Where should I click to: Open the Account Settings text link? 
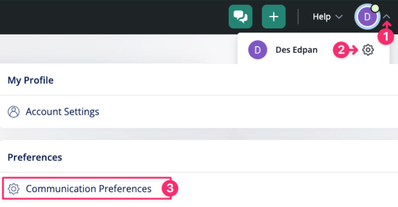coord(62,112)
